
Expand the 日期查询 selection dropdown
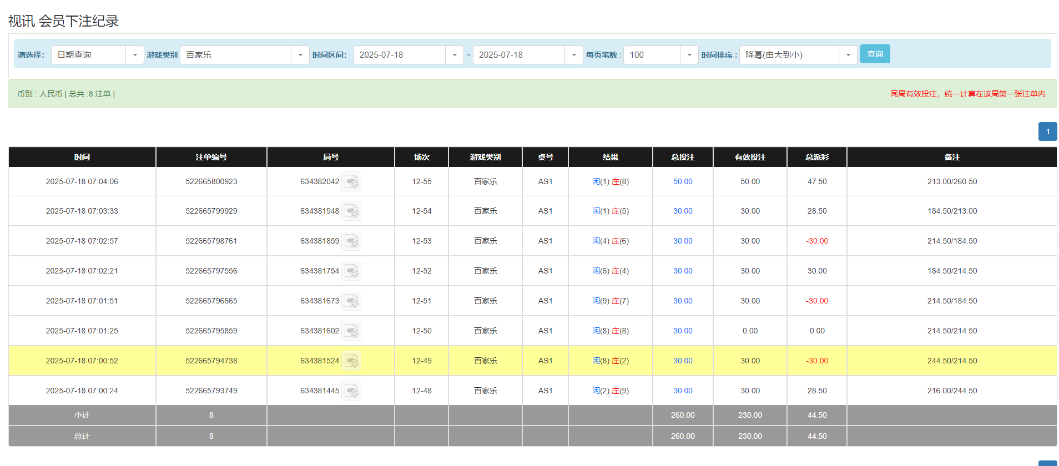(134, 55)
